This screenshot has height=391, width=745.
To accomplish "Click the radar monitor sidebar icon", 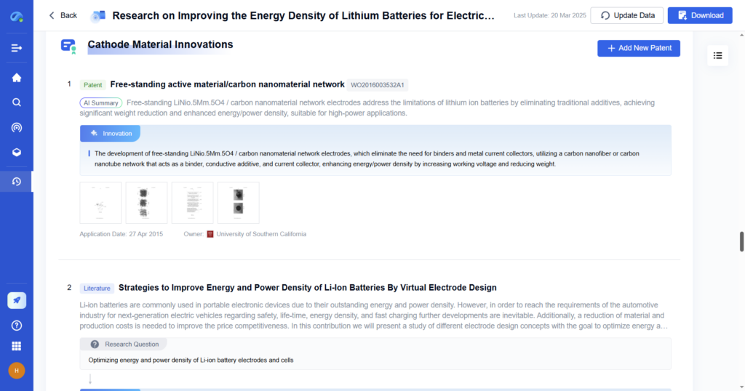I will coord(16,127).
